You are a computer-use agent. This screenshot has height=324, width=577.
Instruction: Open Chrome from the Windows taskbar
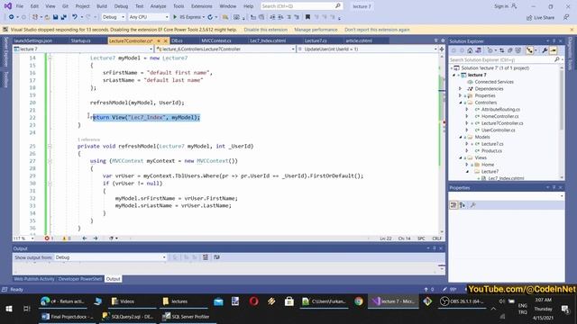point(359,301)
